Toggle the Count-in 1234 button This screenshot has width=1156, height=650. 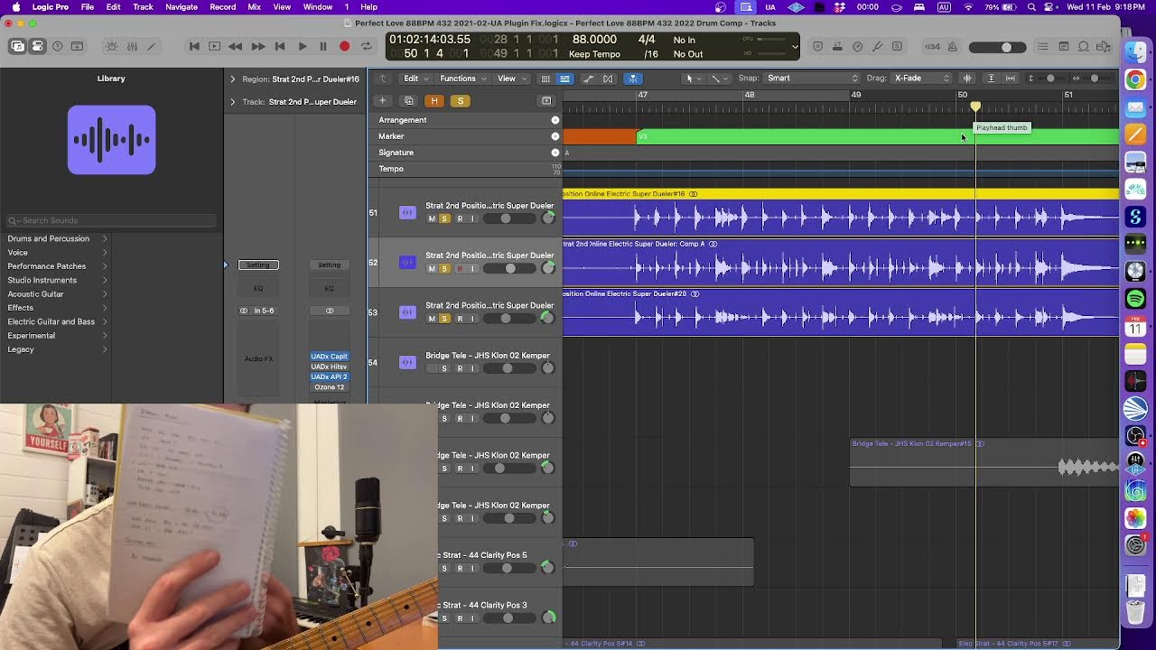pos(932,46)
